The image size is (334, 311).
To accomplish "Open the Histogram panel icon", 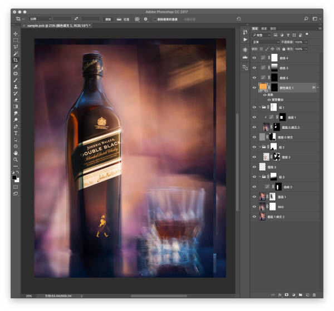I will point(245,57).
